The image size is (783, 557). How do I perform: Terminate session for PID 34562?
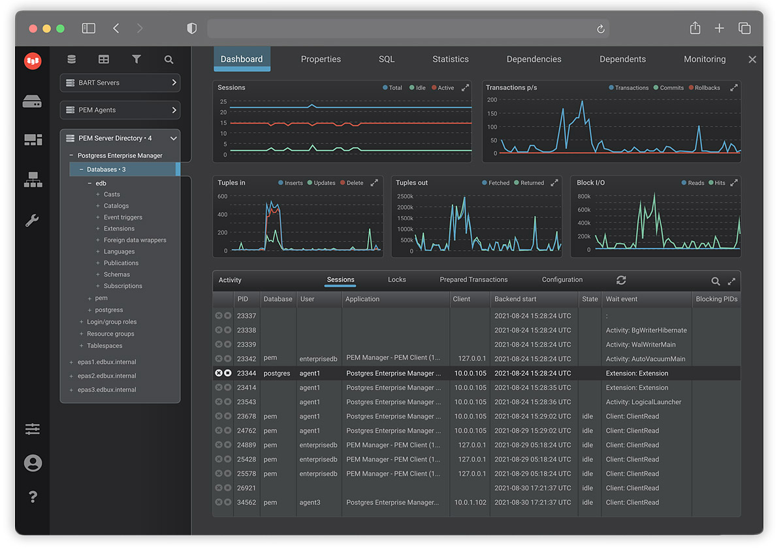(219, 503)
